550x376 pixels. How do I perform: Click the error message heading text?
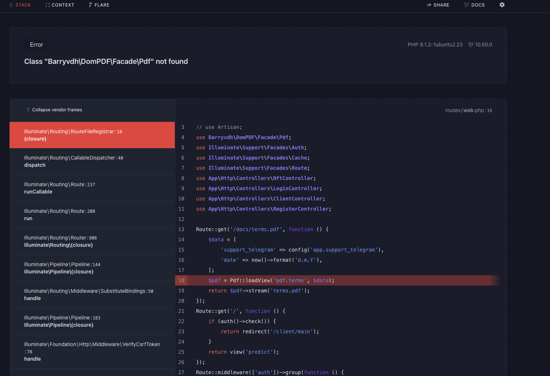point(106,61)
